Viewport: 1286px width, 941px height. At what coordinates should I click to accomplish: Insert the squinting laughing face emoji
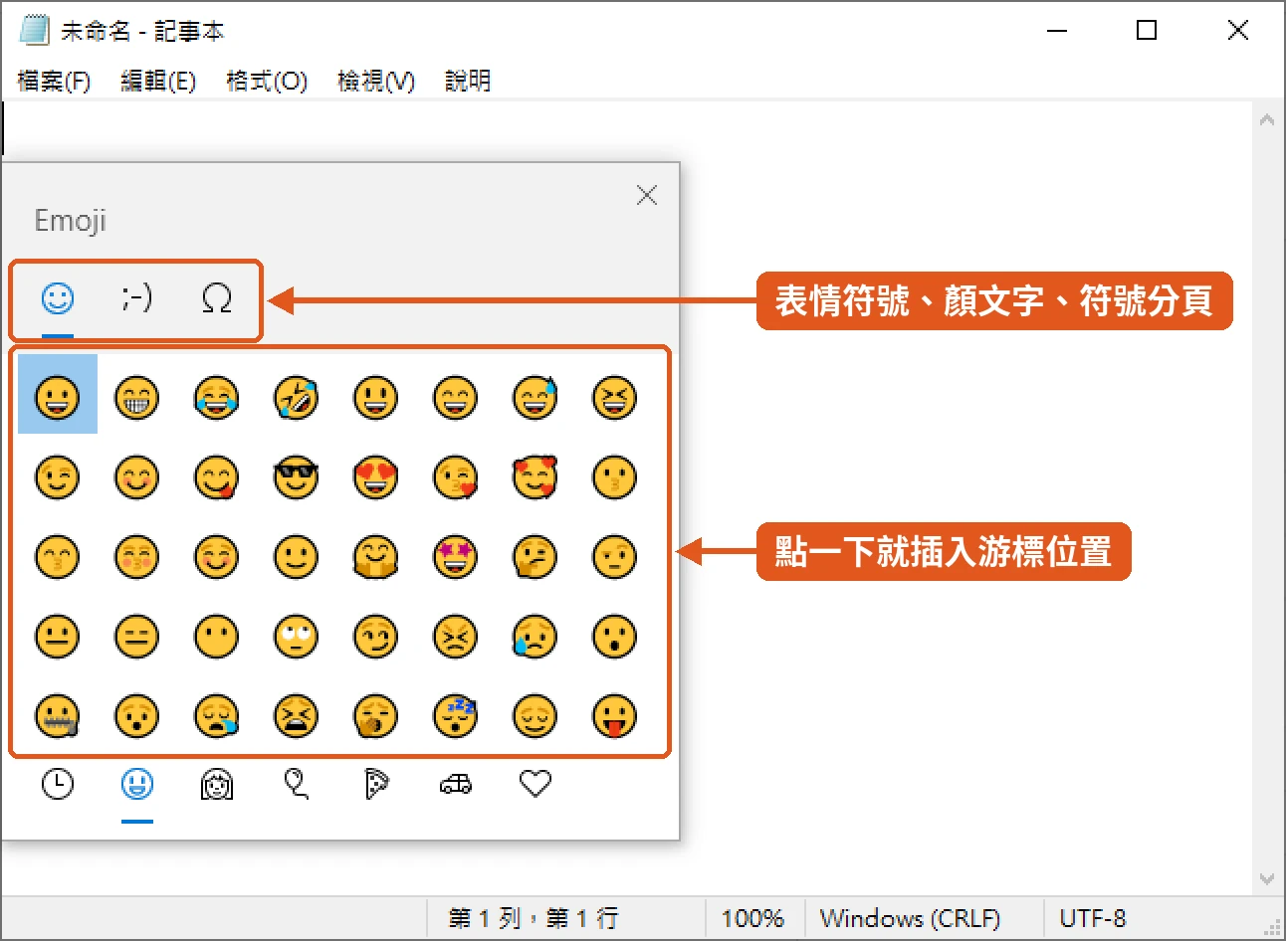tap(615, 398)
